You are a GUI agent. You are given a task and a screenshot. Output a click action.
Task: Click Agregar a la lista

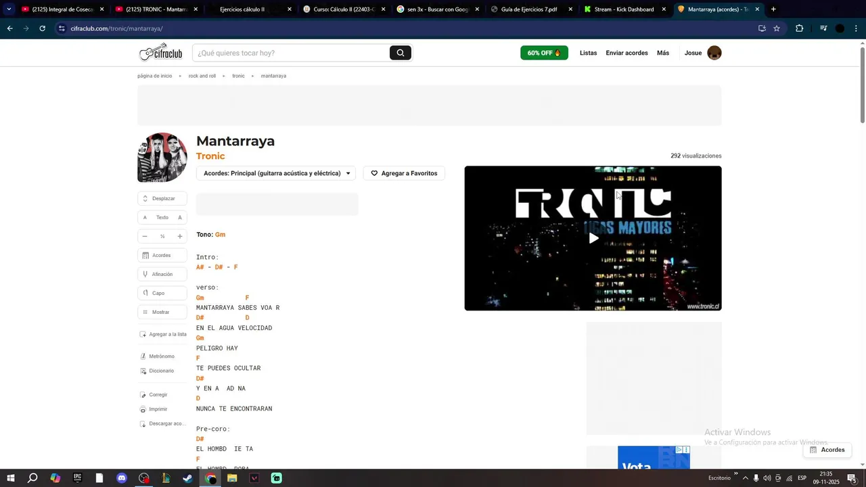coord(163,334)
